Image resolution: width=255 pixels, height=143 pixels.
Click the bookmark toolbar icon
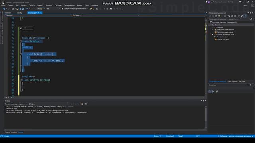point(111,9)
